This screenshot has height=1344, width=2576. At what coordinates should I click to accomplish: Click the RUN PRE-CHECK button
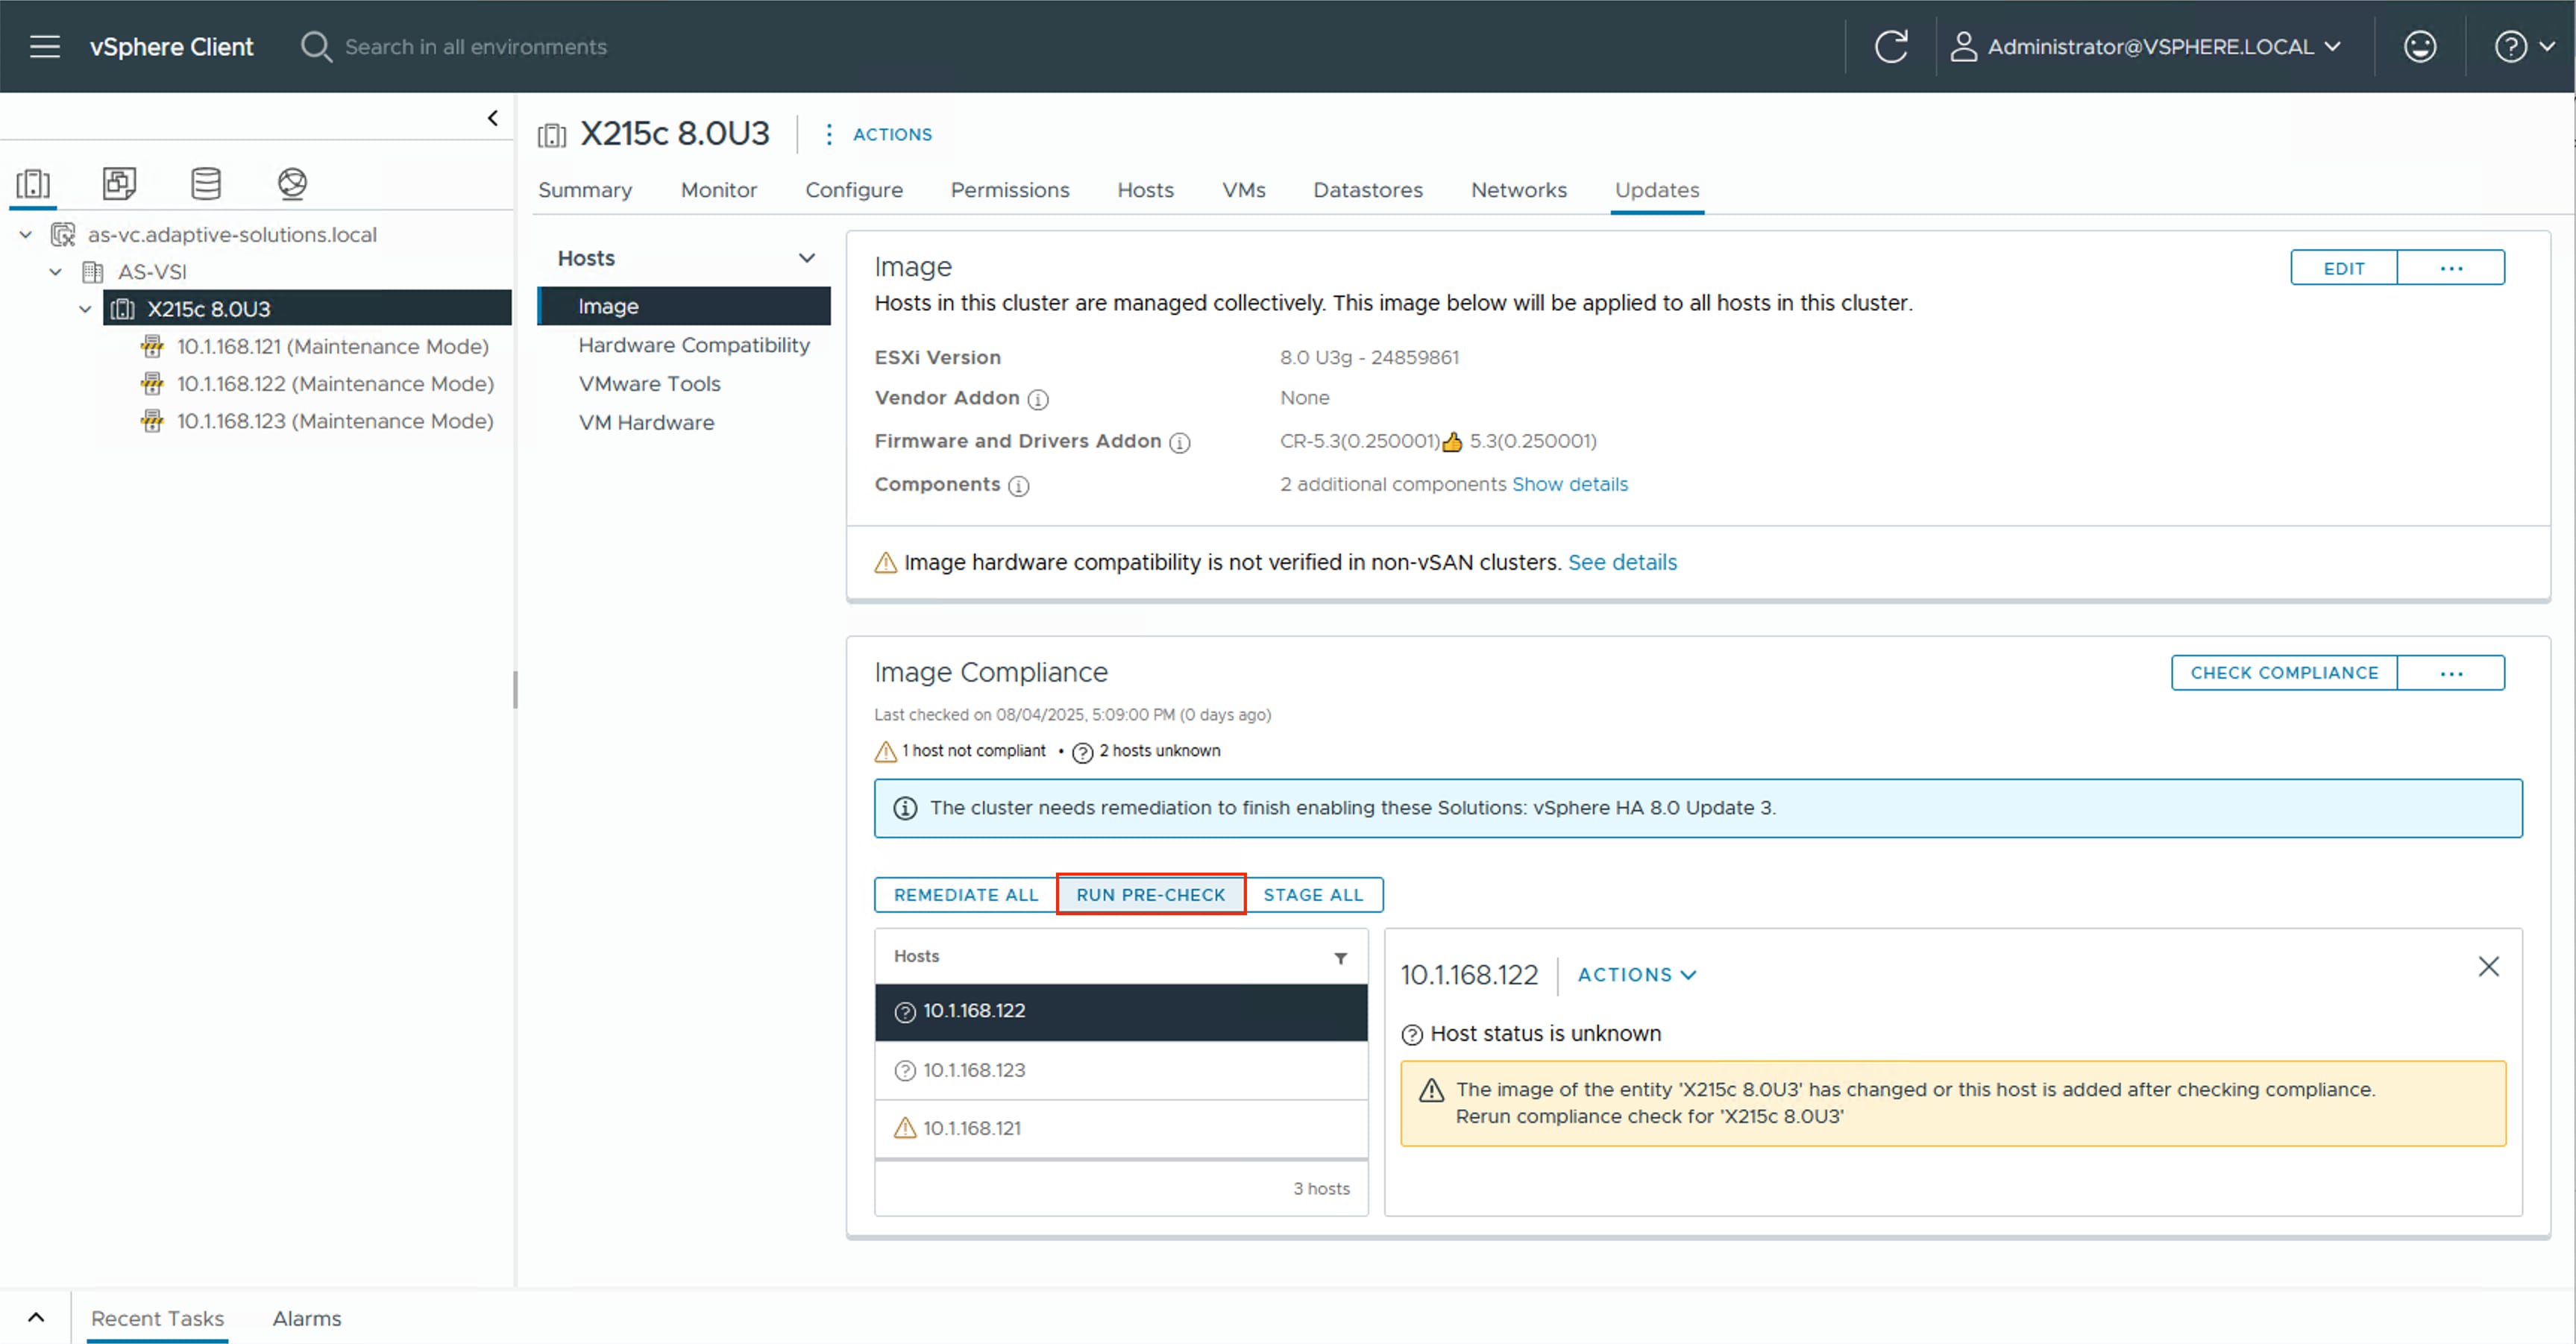(1151, 894)
